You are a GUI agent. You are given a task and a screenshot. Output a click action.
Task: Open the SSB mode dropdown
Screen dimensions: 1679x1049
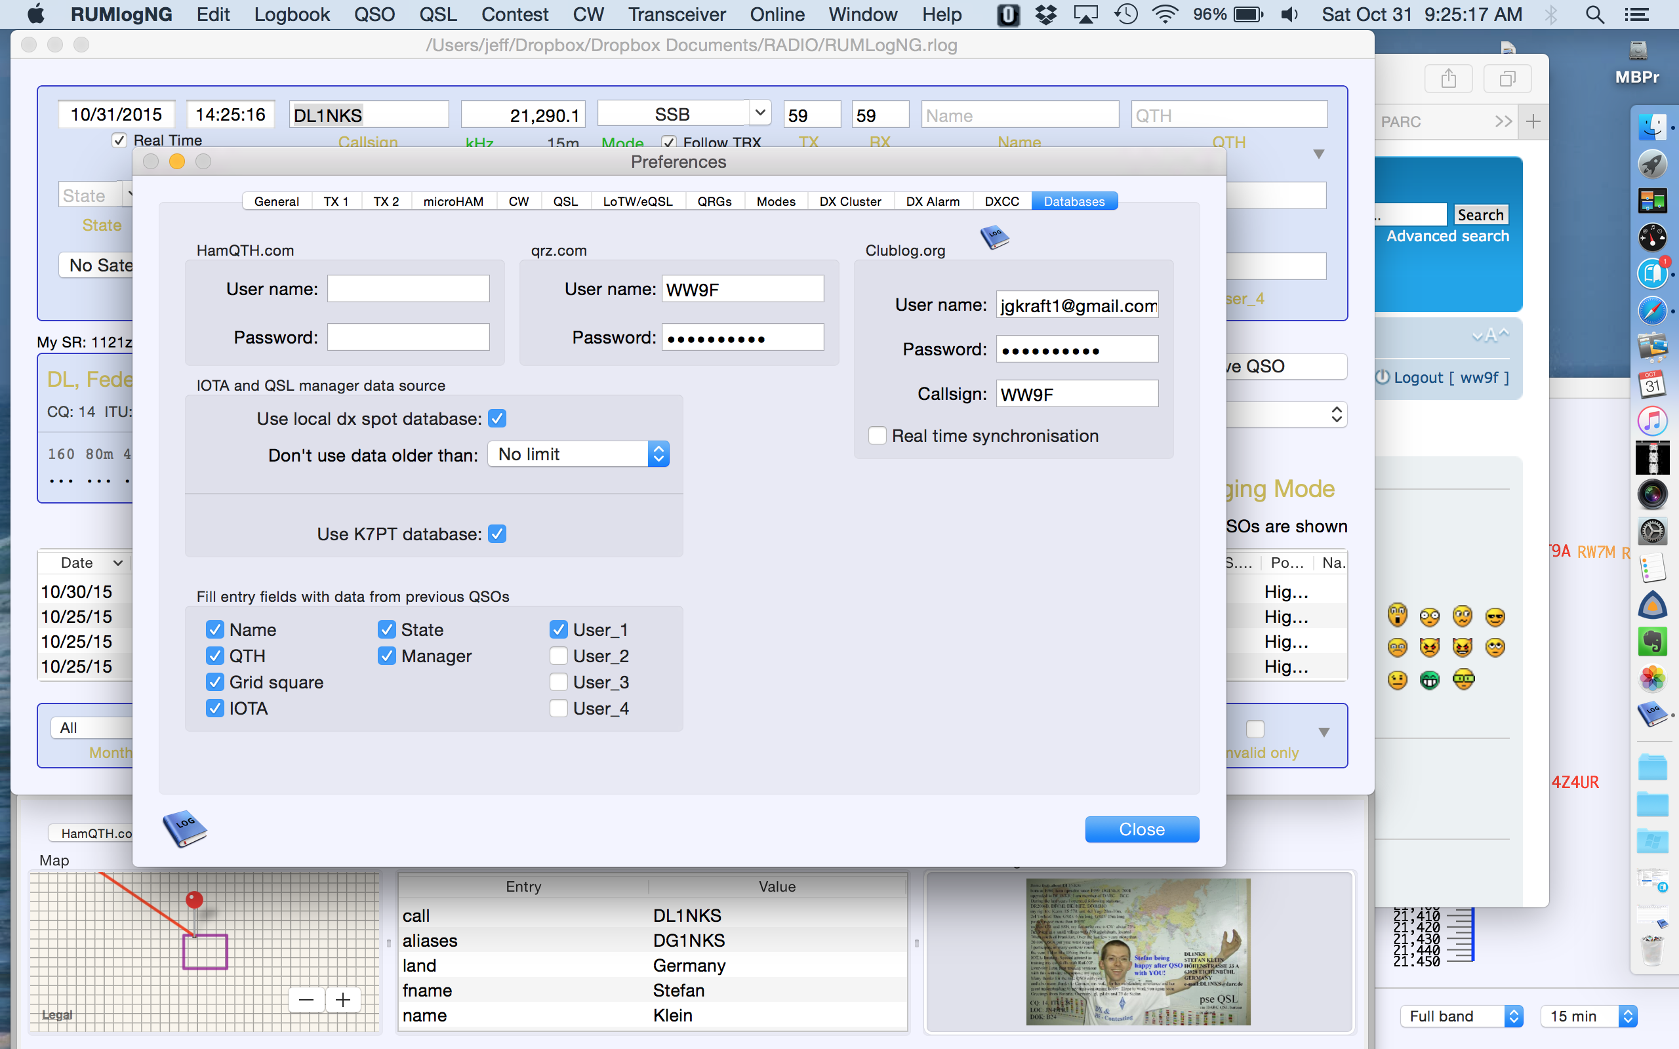click(x=759, y=112)
